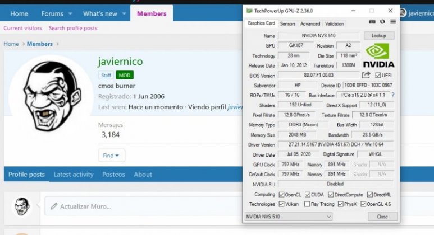Click the Device ID value 10DE 0FFD

click(x=368, y=85)
